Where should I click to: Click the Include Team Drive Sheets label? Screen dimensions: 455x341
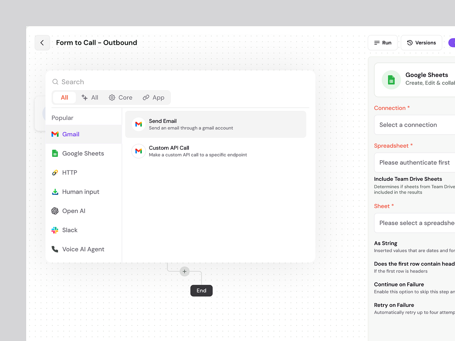tap(408, 179)
